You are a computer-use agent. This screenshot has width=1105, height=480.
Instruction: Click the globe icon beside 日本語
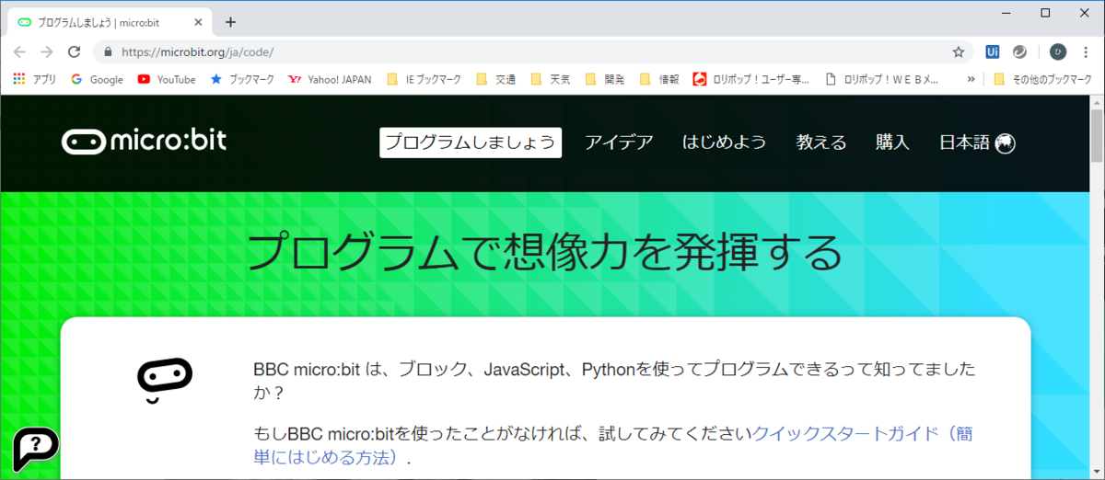pos(1005,143)
